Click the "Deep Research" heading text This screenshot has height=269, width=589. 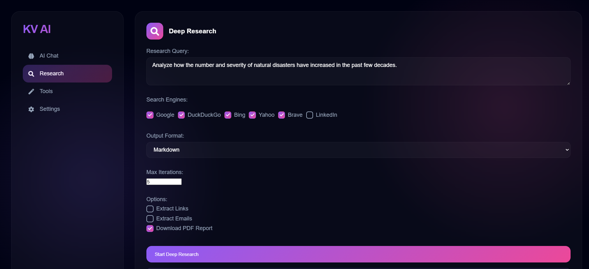click(192, 31)
